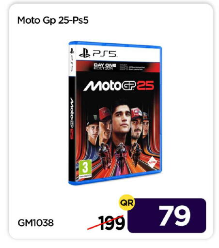Click the Day One Edition banner
The width and height of the screenshot is (219, 248).
[x=105, y=66]
